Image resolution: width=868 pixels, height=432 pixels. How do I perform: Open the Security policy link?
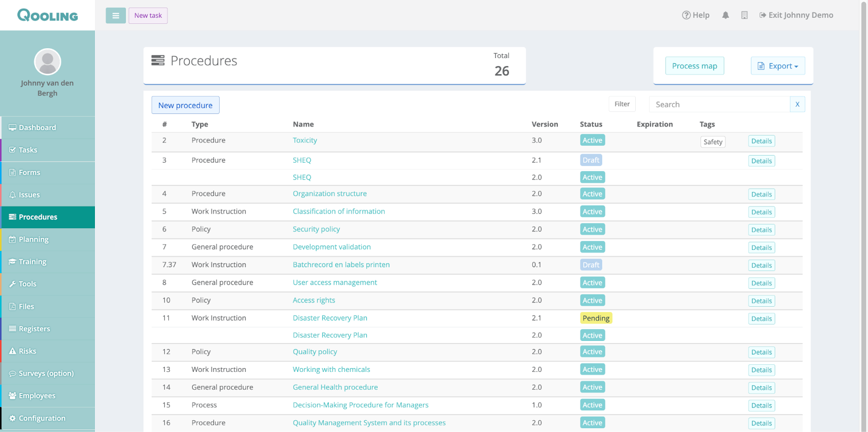point(316,229)
